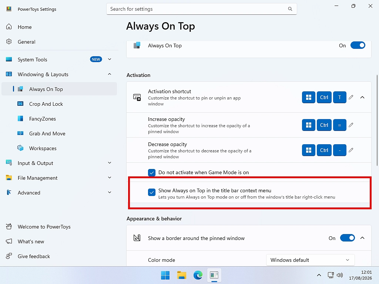
Task: Expand the Advanced section
Action: [x=110, y=192]
